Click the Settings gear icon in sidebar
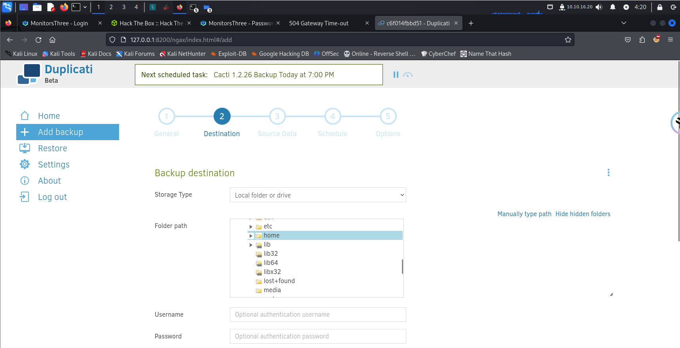 click(25, 164)
